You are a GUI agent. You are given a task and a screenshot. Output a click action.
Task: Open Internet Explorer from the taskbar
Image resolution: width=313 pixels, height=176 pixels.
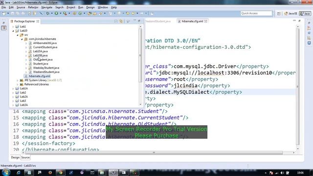pos(19,173)
